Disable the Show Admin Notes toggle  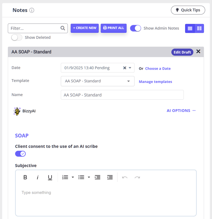coord(136,28)
